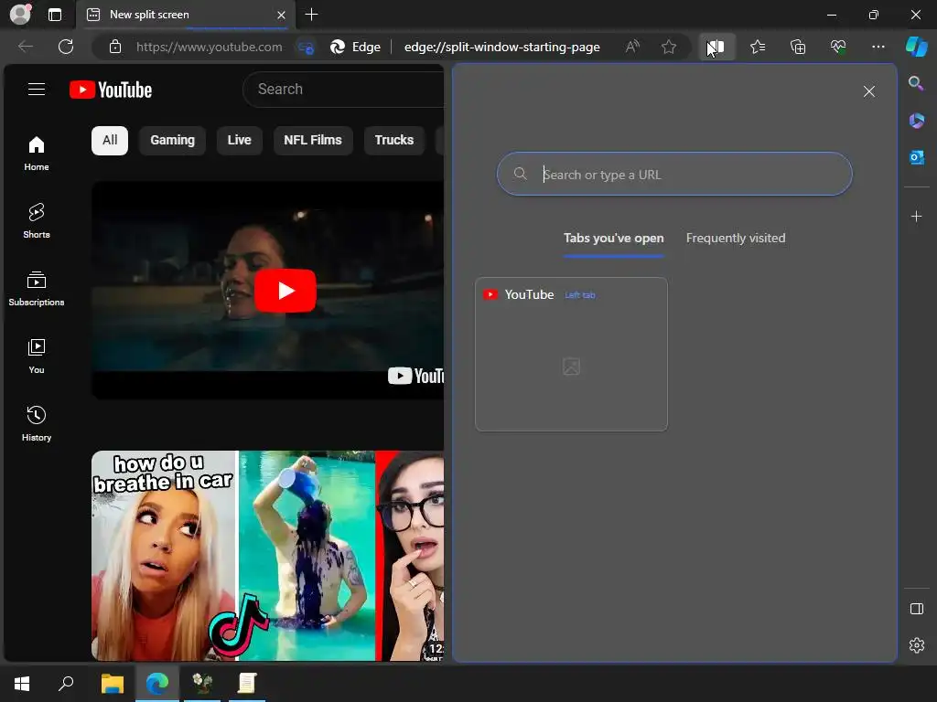Click the refresh page icon
The width and height of the screenshot is (937, 702).
(66, 47)
